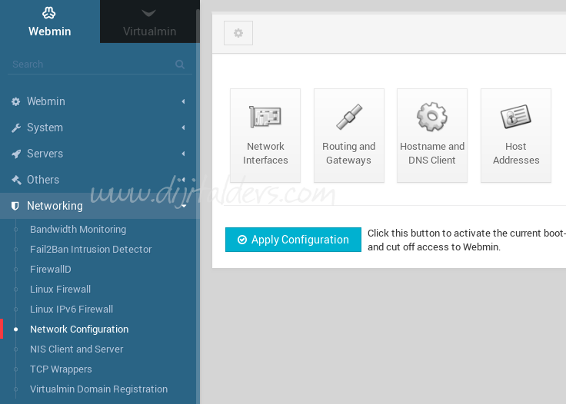The image size is (566, 404).
Task: Open Fail2Ban Intrusion Detector
Action: click(x=91, y=249)
